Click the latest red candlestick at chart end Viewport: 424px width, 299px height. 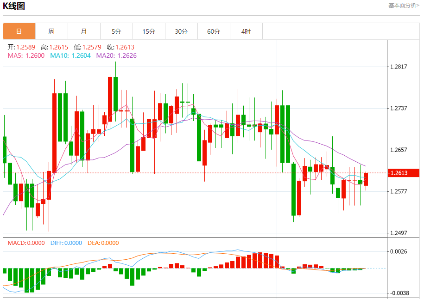[x=366, y=179]
